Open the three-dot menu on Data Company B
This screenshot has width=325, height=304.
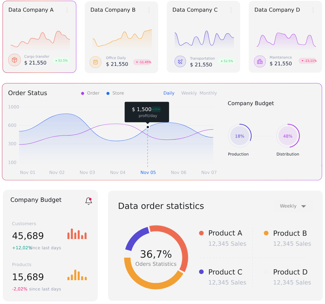149,10
